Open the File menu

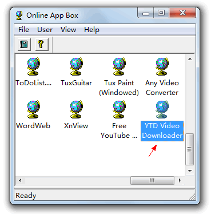pyautogui.click(x=23, y=30)
